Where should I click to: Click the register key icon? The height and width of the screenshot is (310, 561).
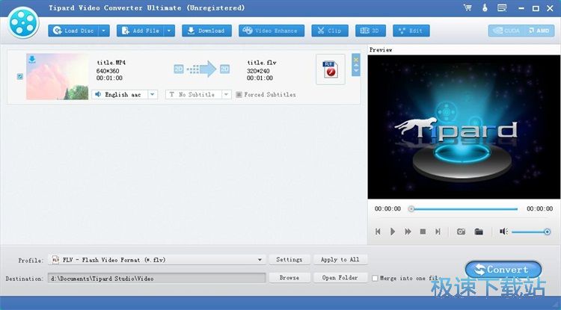pyautogui.click(x=485, y=8)
